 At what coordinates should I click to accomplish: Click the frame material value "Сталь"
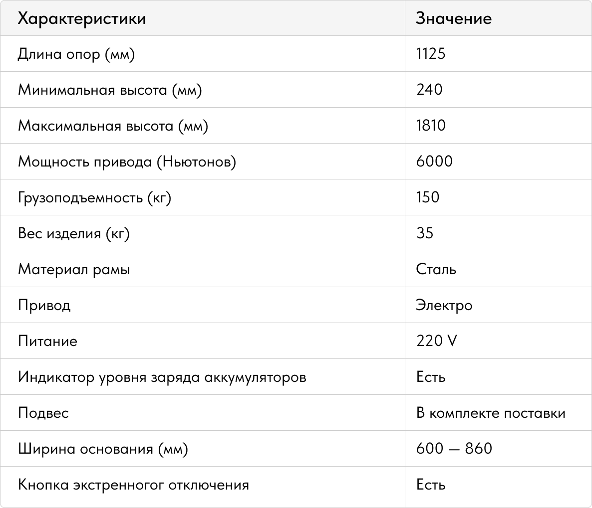[x=436, y=269]
